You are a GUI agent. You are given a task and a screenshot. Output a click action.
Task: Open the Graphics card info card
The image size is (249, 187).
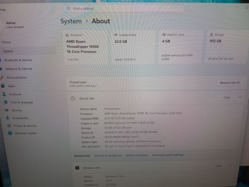181,47
